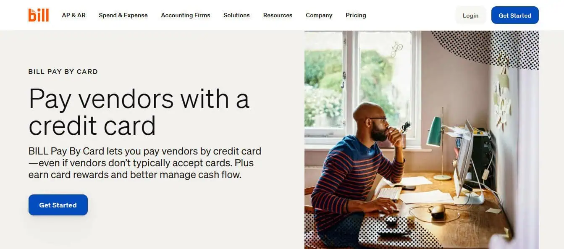Click the BILL Pay By Card description paragraph
Viewport: 564px width, 249px height.
145,163
